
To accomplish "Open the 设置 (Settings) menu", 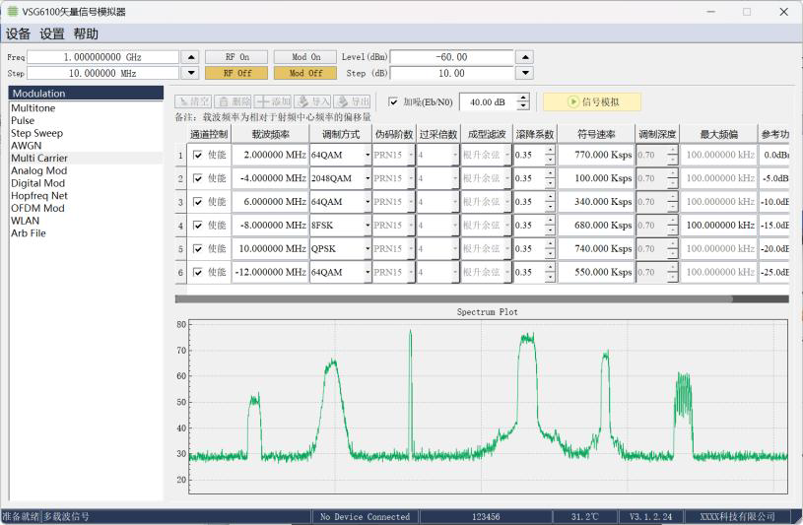I will (x=51, y=33).
